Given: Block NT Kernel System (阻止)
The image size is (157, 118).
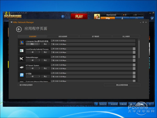Looking at the screenshot, I should pyautogui.click(x=45, y=68).
